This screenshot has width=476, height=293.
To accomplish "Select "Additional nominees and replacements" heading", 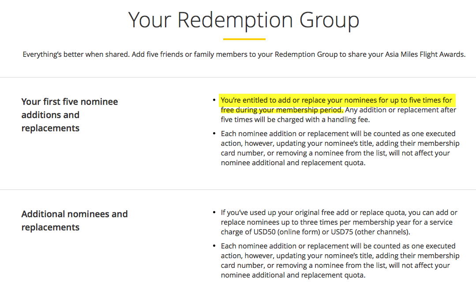I will tap(75, 220).
